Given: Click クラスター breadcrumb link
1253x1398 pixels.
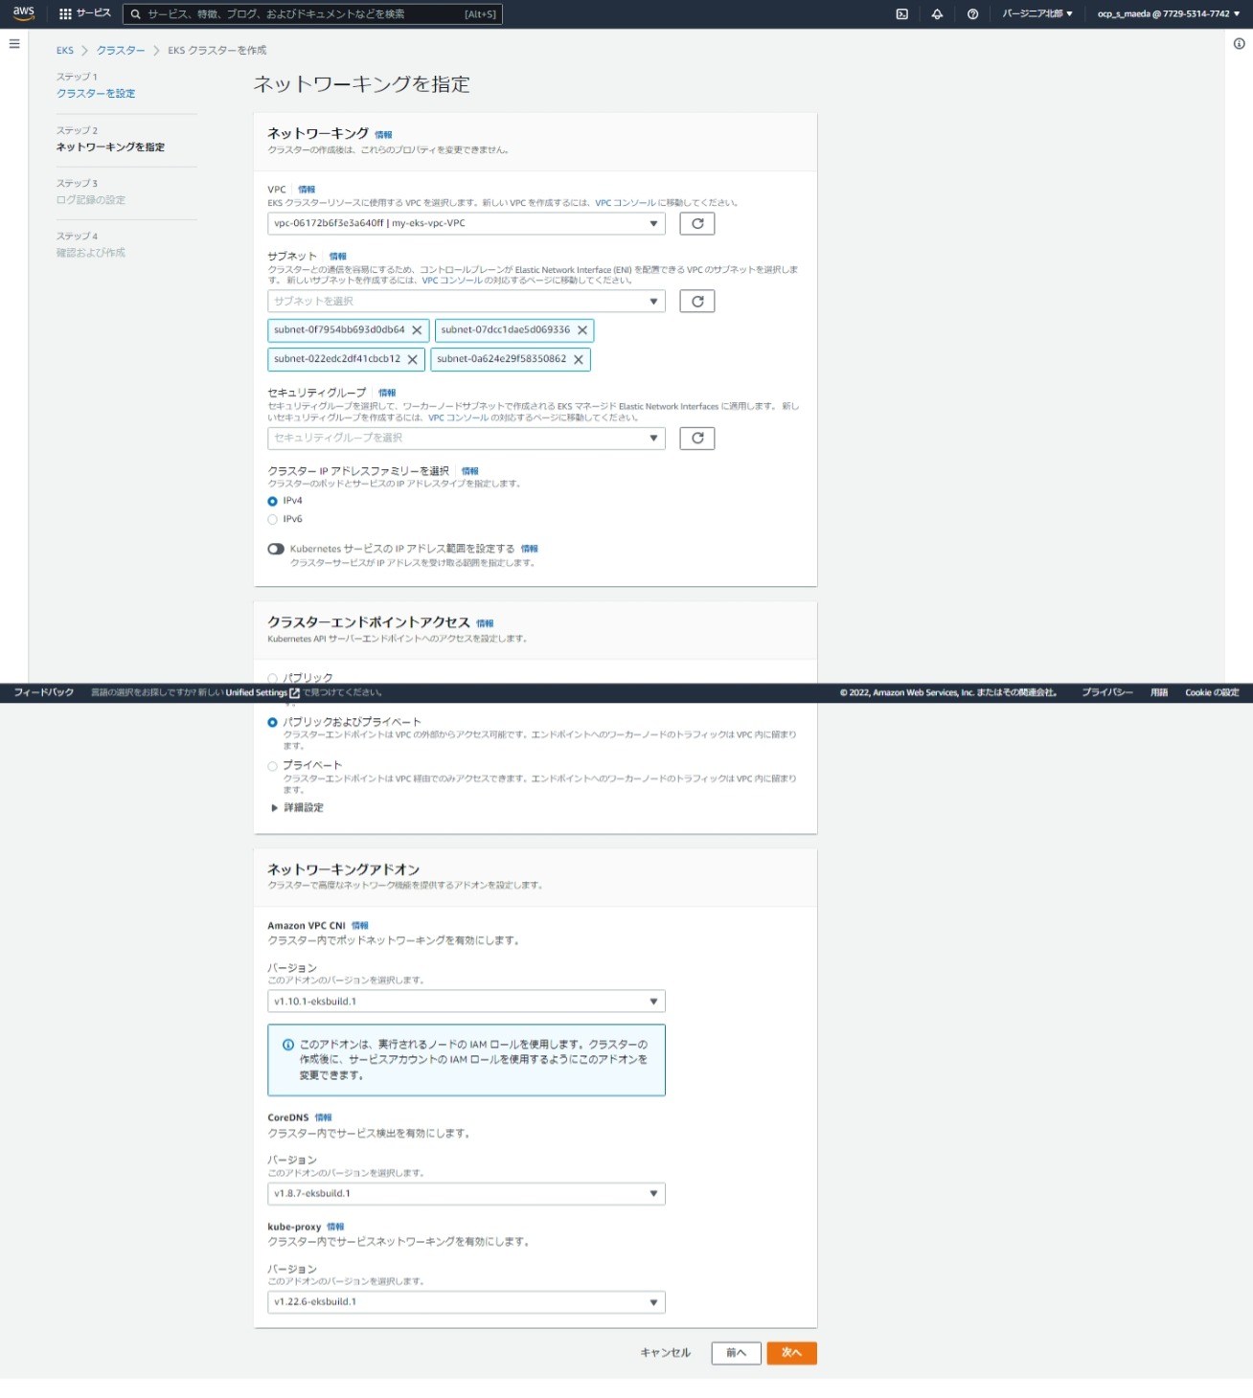Looking at the screenshot, I should click(x=121, y=51).
